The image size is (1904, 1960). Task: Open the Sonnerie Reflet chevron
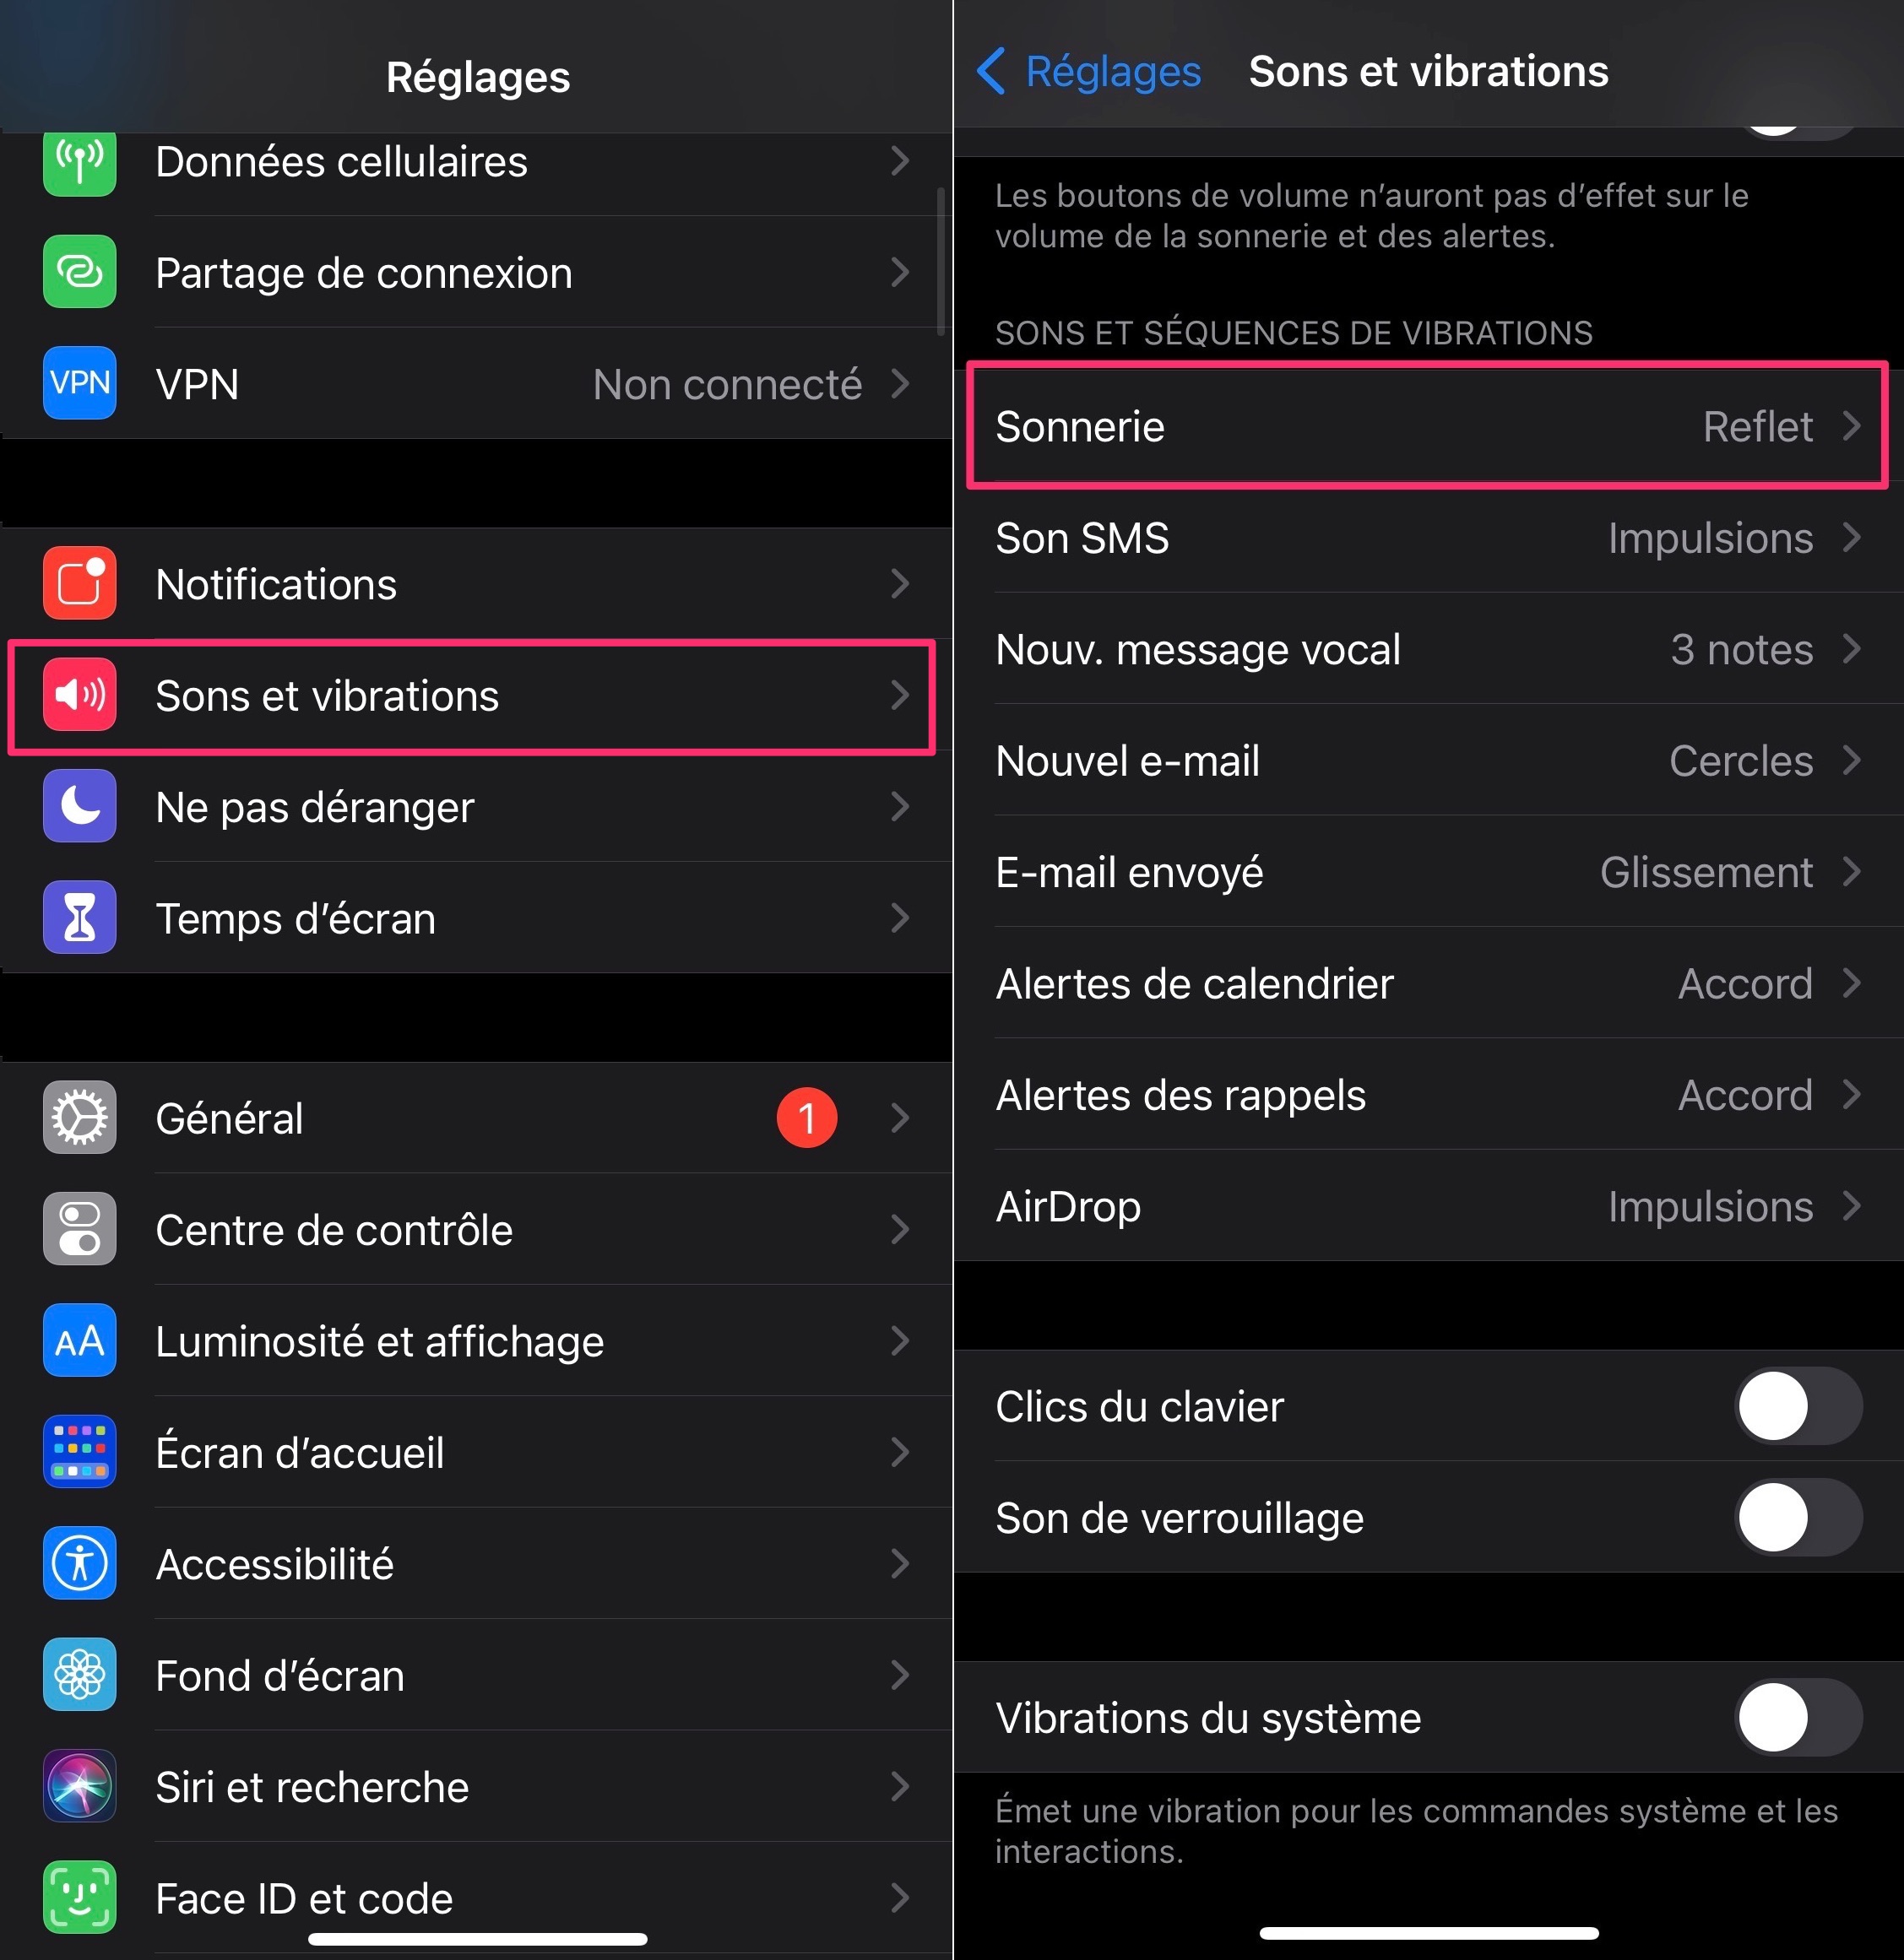(x=1852, y=427)
